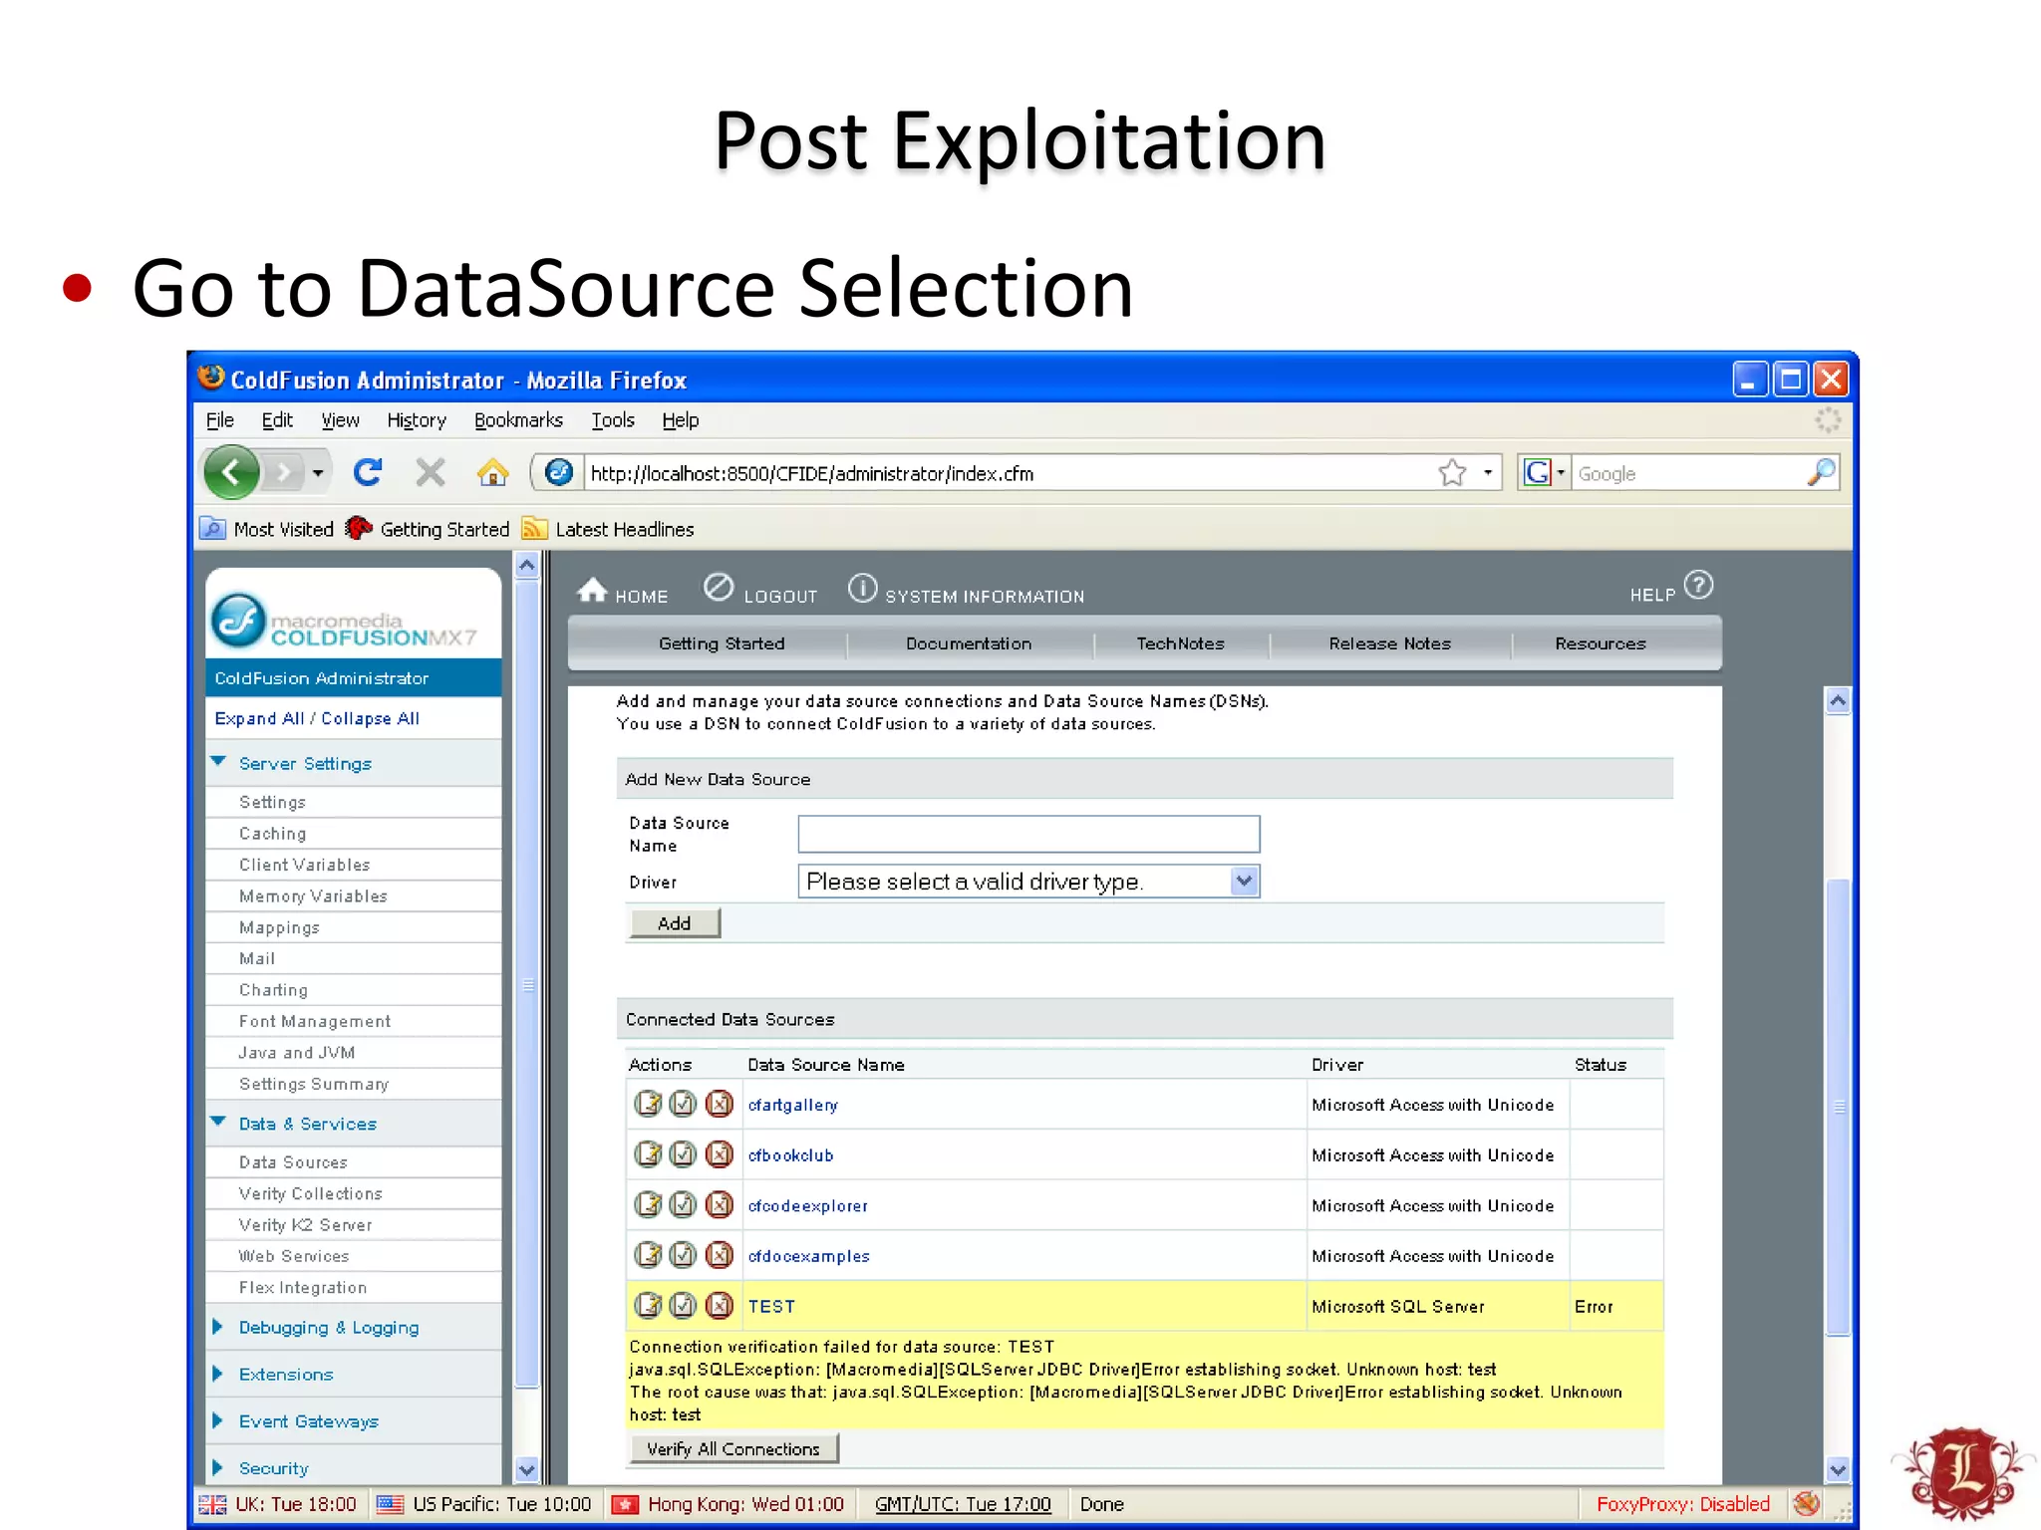This screenshot has width=2041, height=1530.
Task: Open the TEST data source link
Action: pos(772,1306)
